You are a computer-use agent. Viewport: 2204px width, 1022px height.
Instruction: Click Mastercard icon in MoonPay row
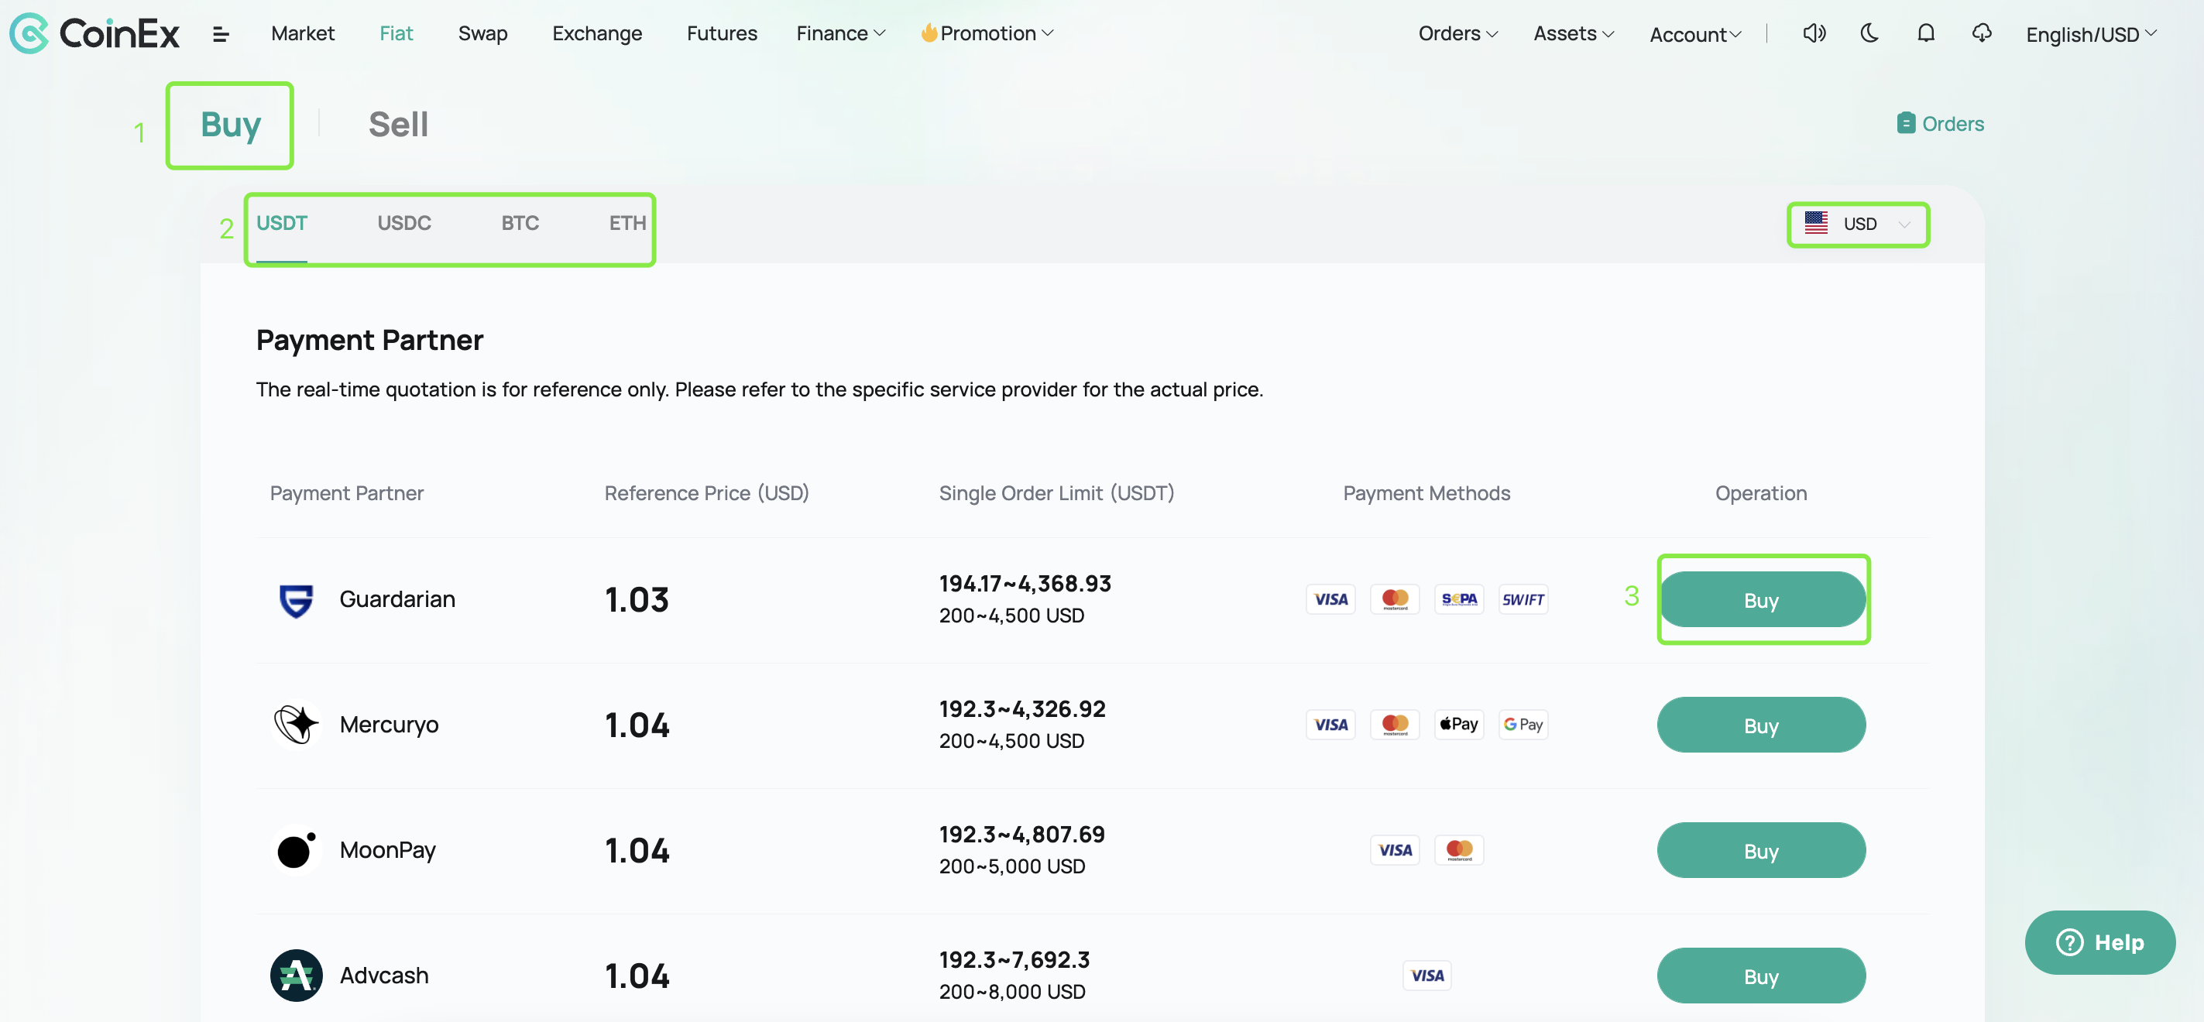[x=1459, y=850]
